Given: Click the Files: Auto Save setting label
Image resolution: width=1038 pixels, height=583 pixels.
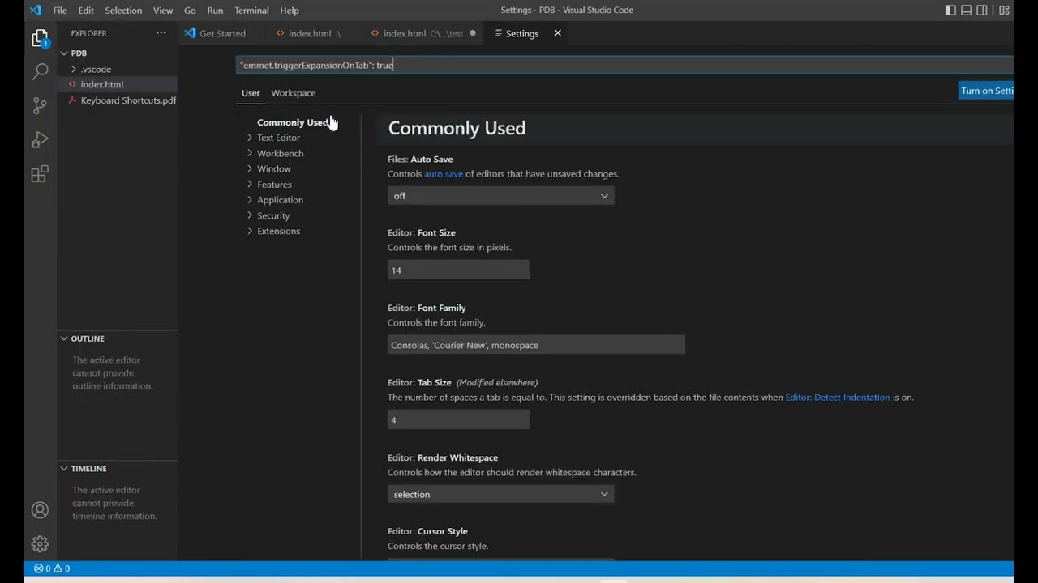Looking at the screenshot, I should point(420,160).
